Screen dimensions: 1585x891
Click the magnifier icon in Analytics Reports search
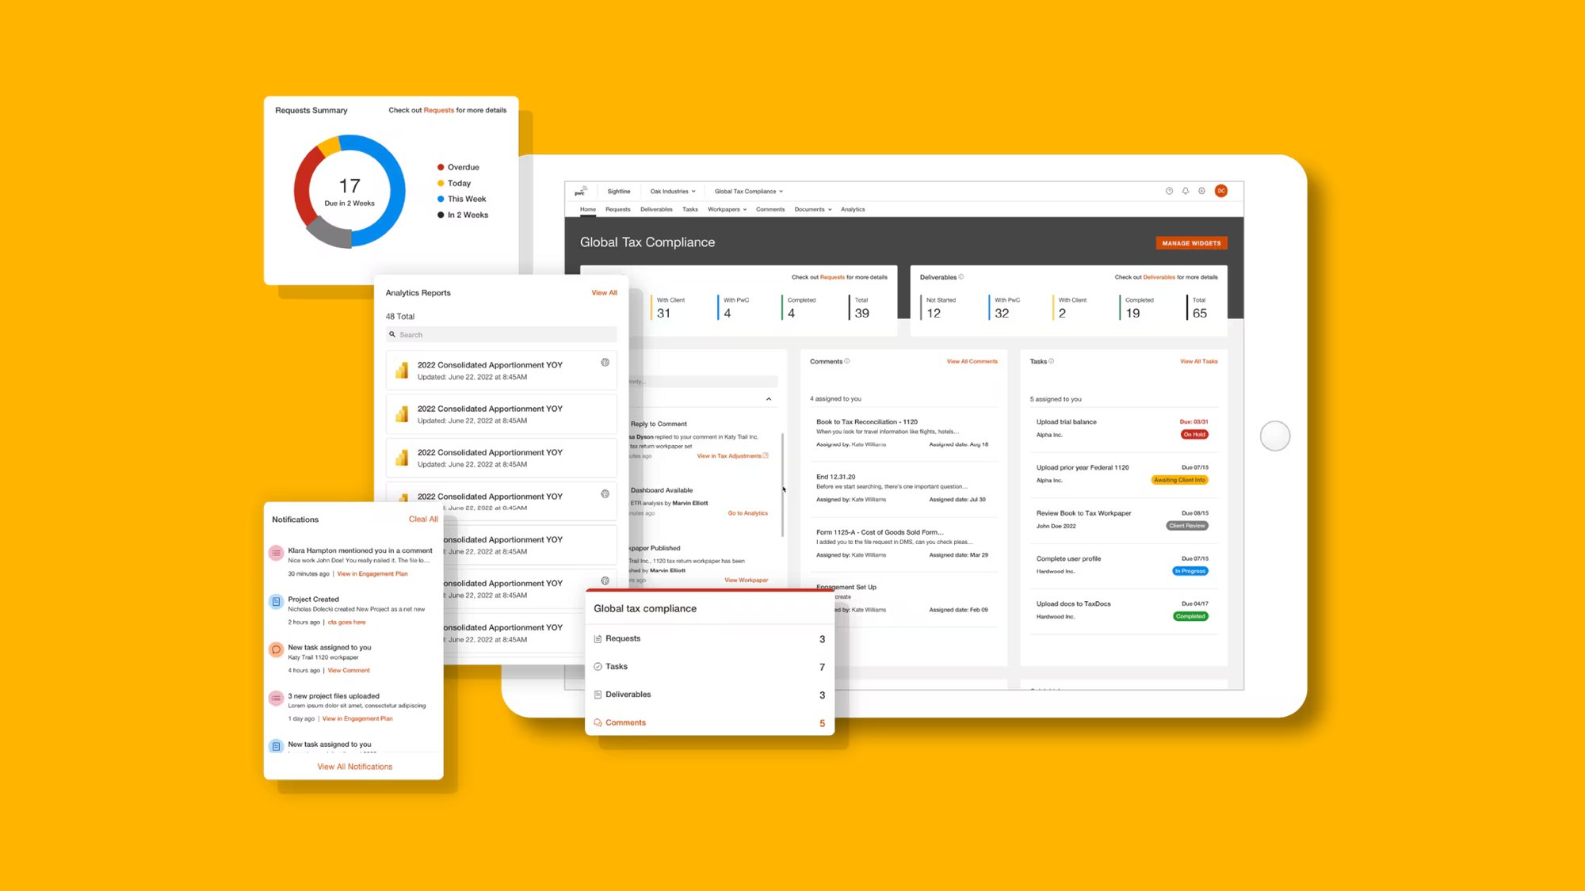(x=392, y=335)
